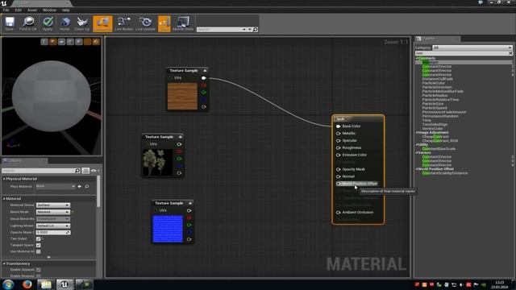
Task: Open the Palette Category dropdown
Action: (x=472, y=48)
